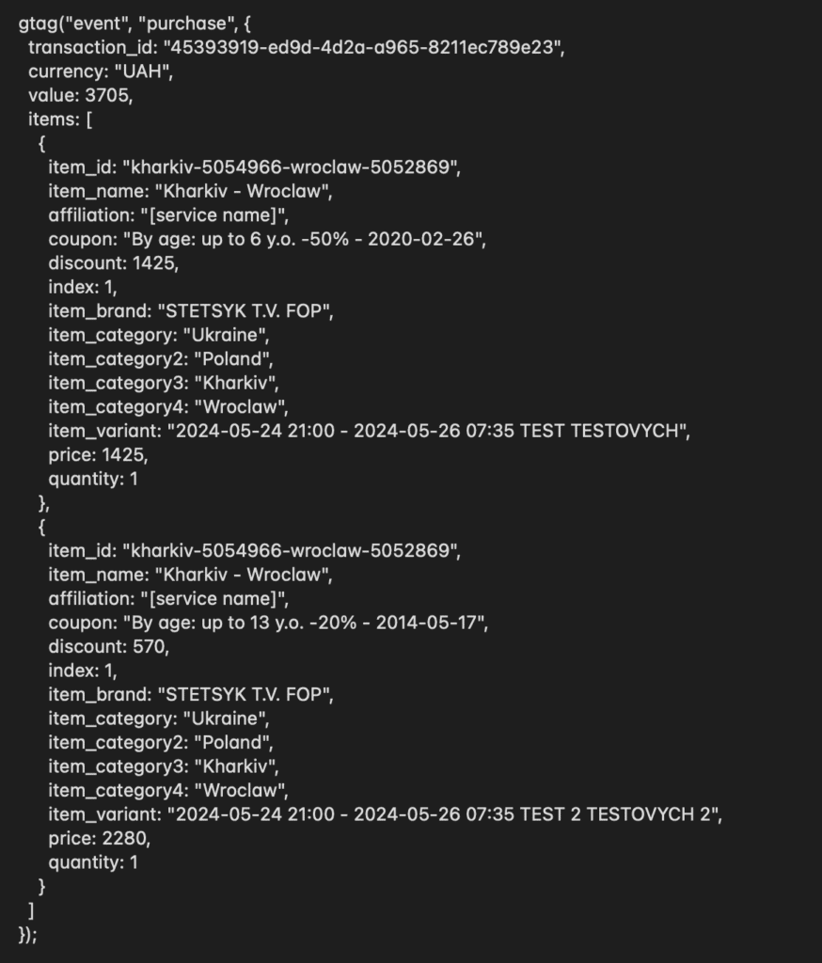Click the price 1425 line
Screen dimensions: 822x963
point(99,454)
